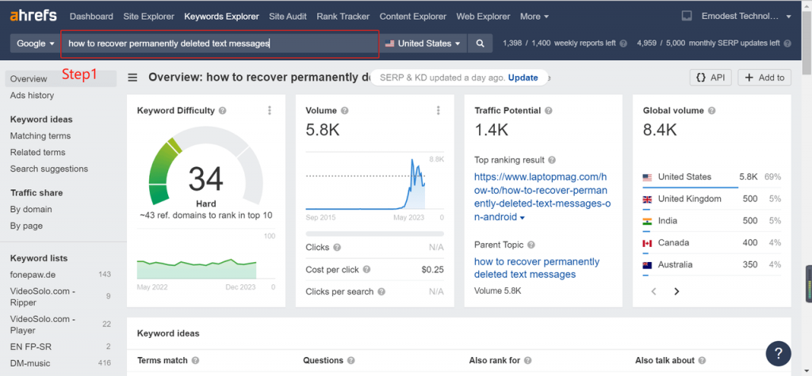This screenshot has height=376, width=812.
Task: Open Site Audit in top navigation
Action: pos(288,17)
